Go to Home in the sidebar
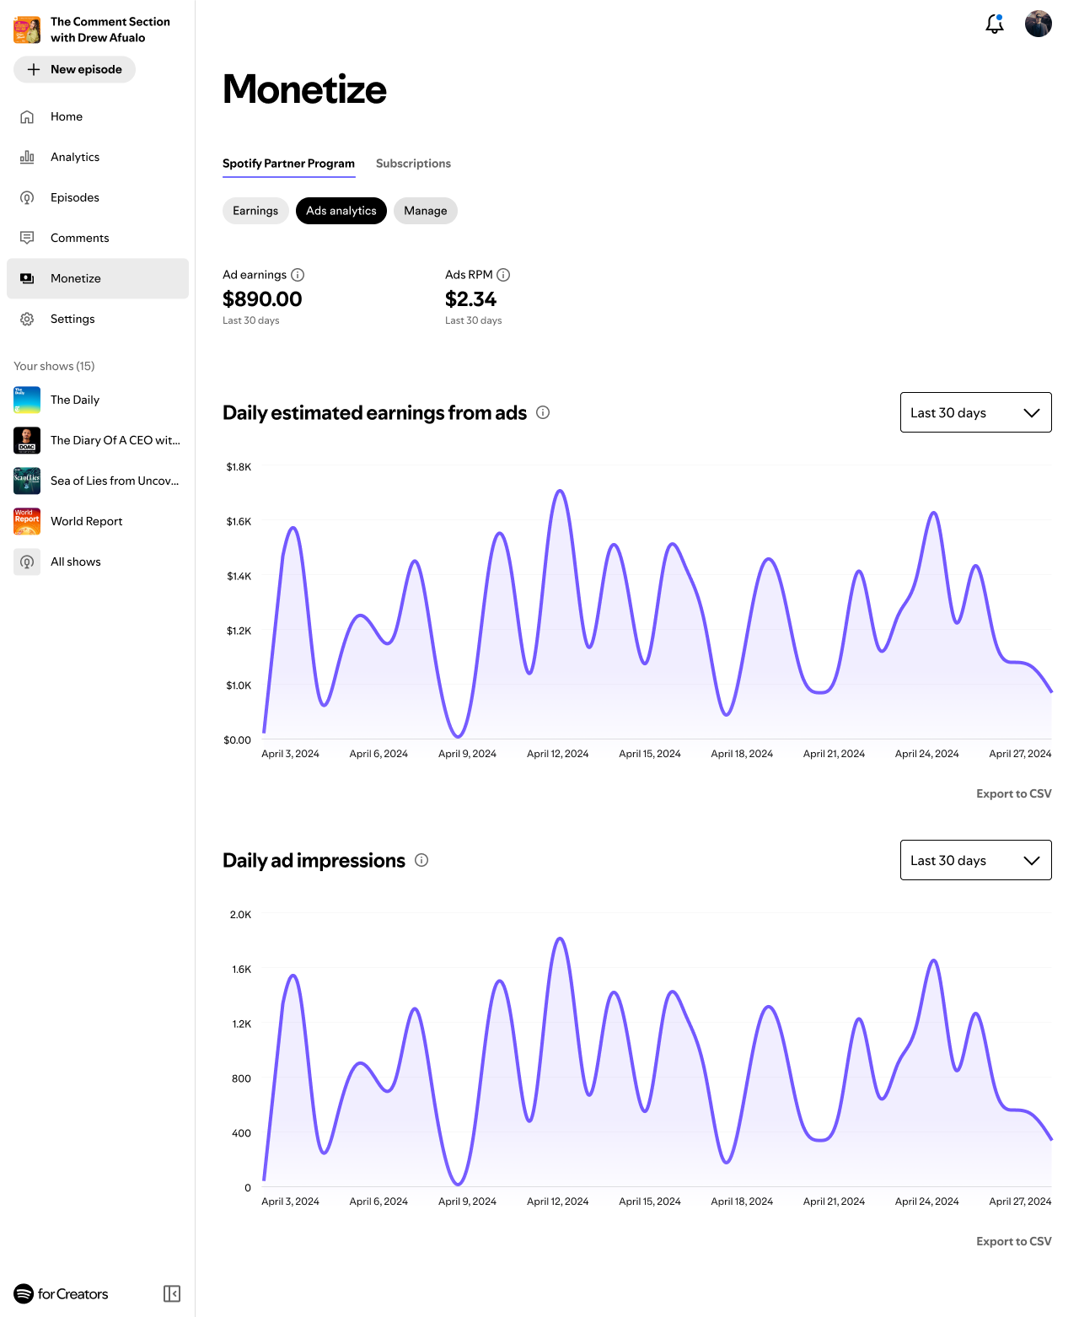This screenshot has height=1317, width=1079. pos(98,116)
